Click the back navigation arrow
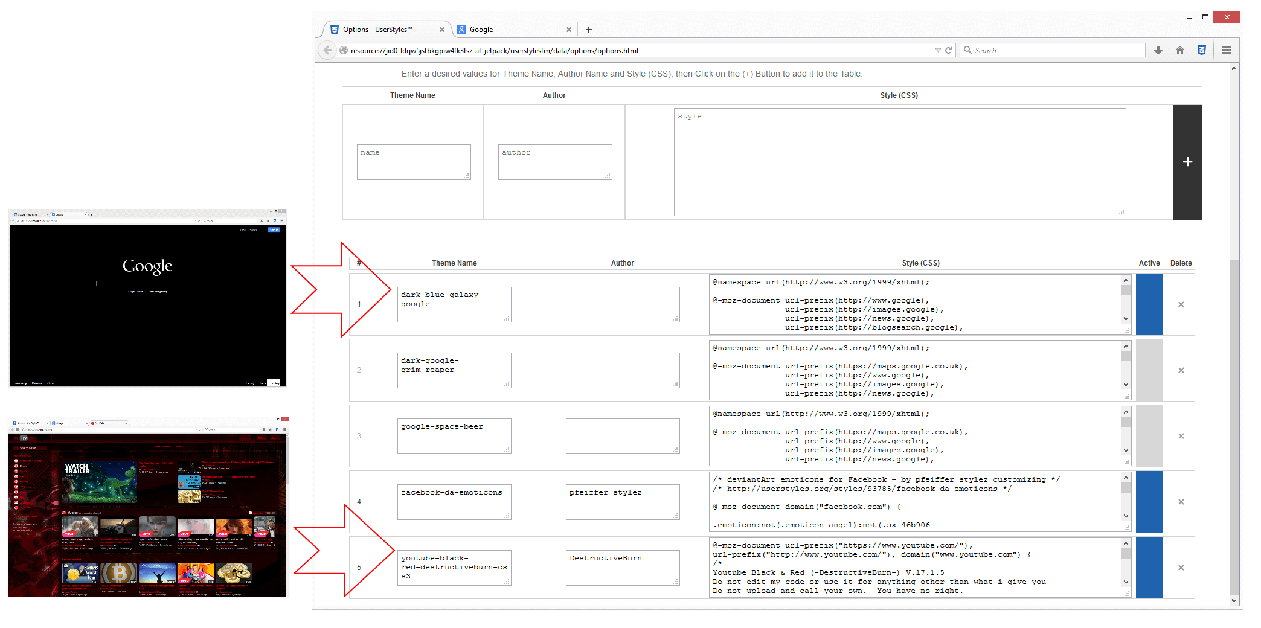 [x=327, y=50]
